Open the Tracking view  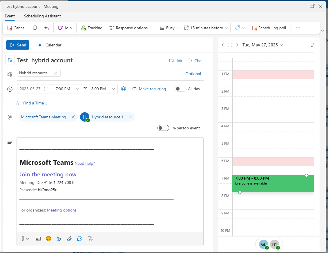[x=92, y=28]
